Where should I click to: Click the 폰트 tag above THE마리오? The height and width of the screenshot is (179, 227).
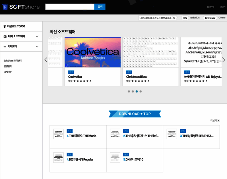coord(70,131)
